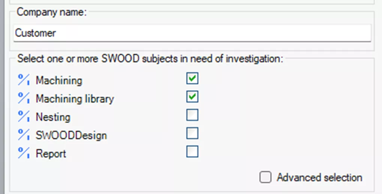Click the icon beside Machining
The width and height of the screenshot is (382, 194).
tap(24, 80)
